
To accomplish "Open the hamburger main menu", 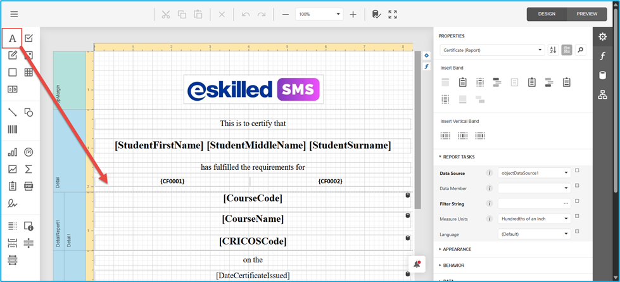I will [14, 14].
